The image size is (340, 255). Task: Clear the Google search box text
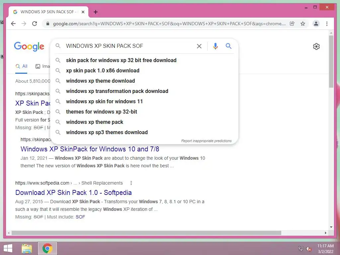coord(199,46)
